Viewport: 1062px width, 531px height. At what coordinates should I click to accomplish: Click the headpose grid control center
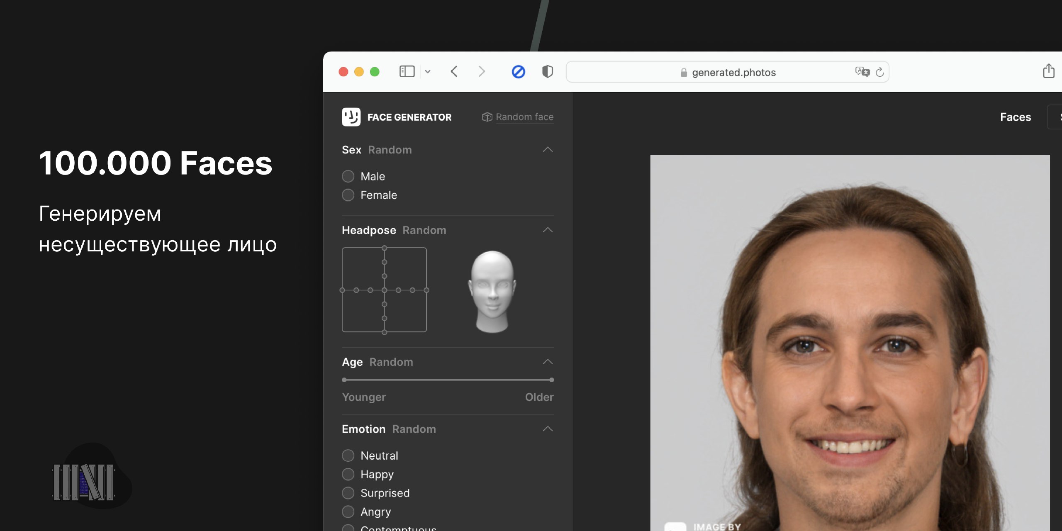[x=383, y=290]
